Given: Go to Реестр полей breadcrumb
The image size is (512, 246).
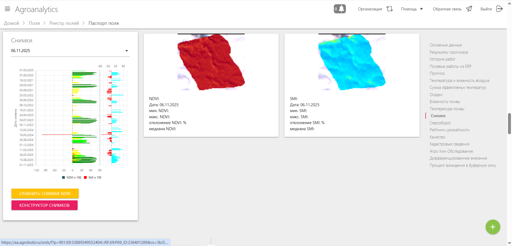Looking at the screenshot, I should click(64, 23).
